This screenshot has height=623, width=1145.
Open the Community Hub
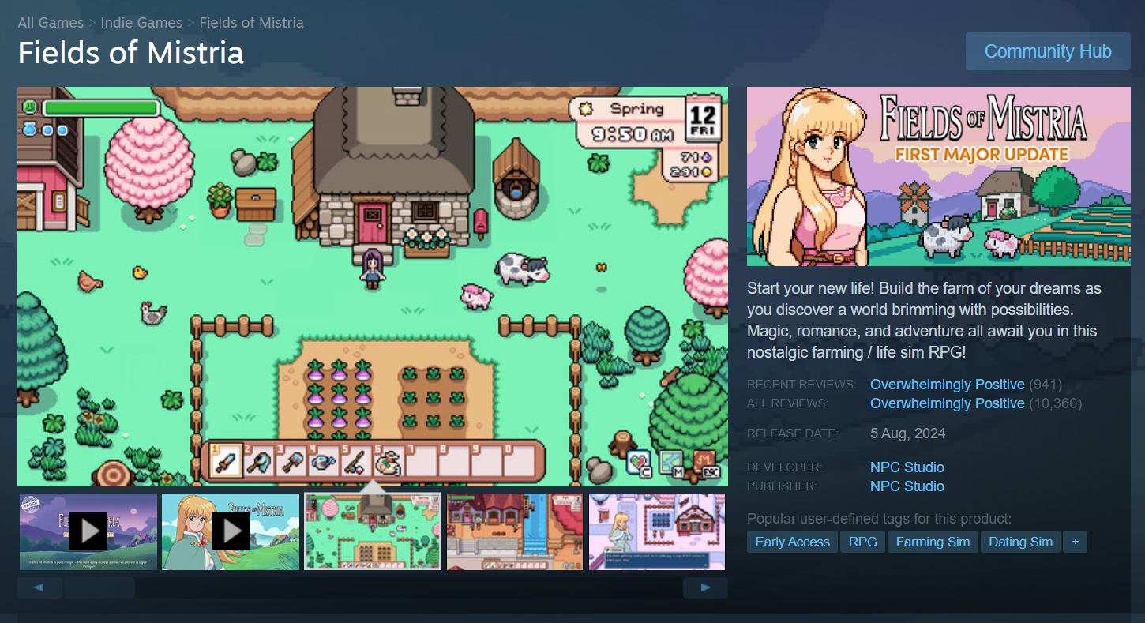(x=1048, y=52)
